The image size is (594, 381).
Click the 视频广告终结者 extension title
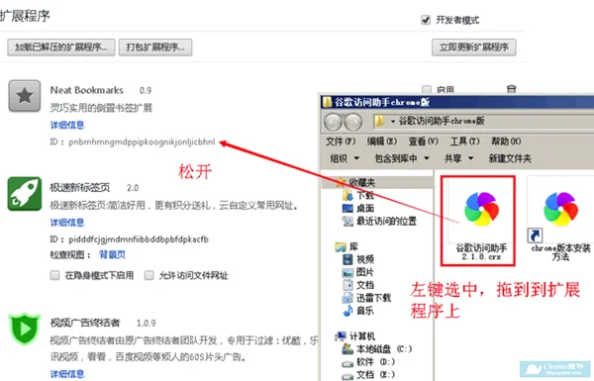coord(85,323)
